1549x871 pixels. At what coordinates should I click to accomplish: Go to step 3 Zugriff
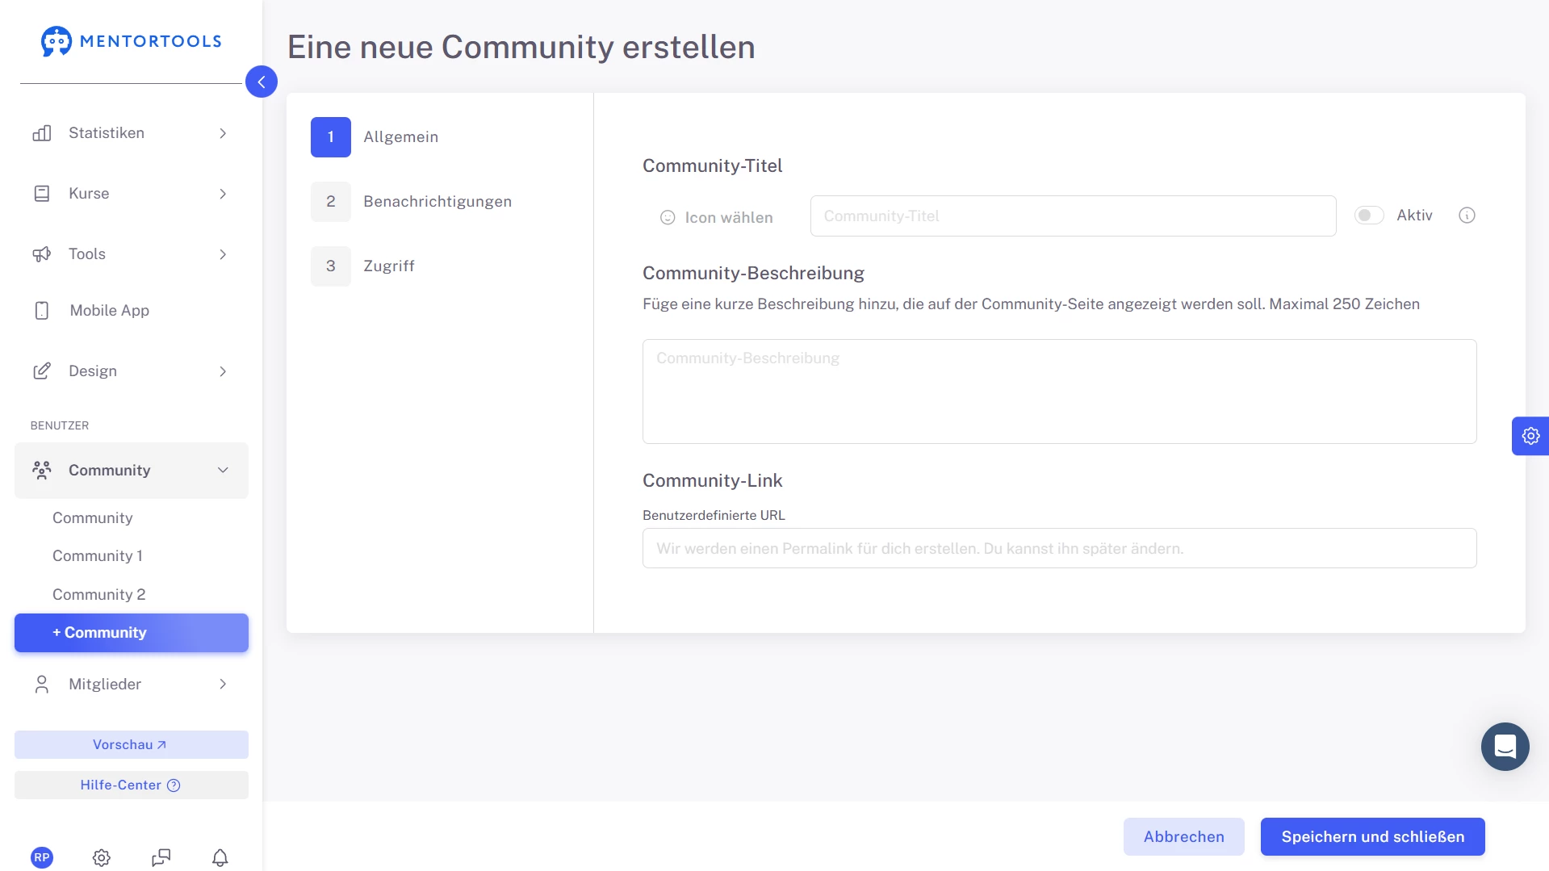point(388,266)
